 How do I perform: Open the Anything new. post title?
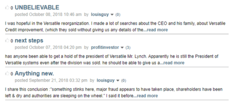(x=34, y=74)
